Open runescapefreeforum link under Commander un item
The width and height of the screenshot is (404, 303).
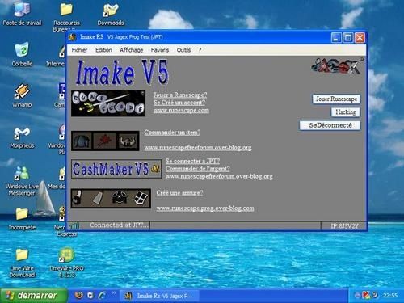[x=198, y=148]
